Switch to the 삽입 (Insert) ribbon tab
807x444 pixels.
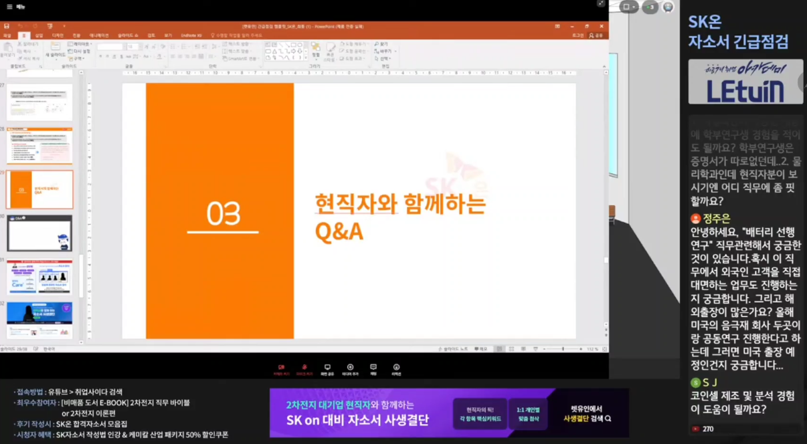coord(39,35)
